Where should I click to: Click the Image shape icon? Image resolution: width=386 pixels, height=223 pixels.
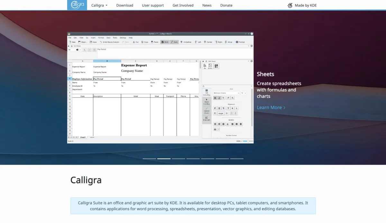click(x=210, y=66)
